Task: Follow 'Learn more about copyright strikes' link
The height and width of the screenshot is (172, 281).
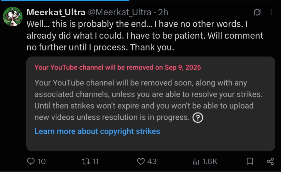Action: click(x=97, y=131)
